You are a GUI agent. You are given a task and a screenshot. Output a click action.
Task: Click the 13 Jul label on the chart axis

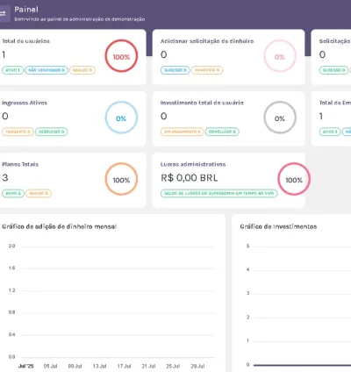(99, 366)
